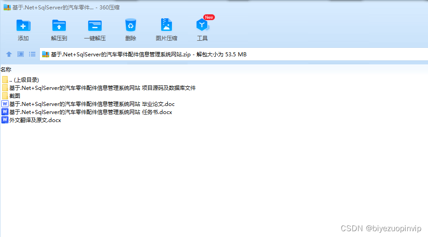The image size is (428, 237).
Task: Click the folder icon of 项目源码及数据库文件
Action: point(5,88)
